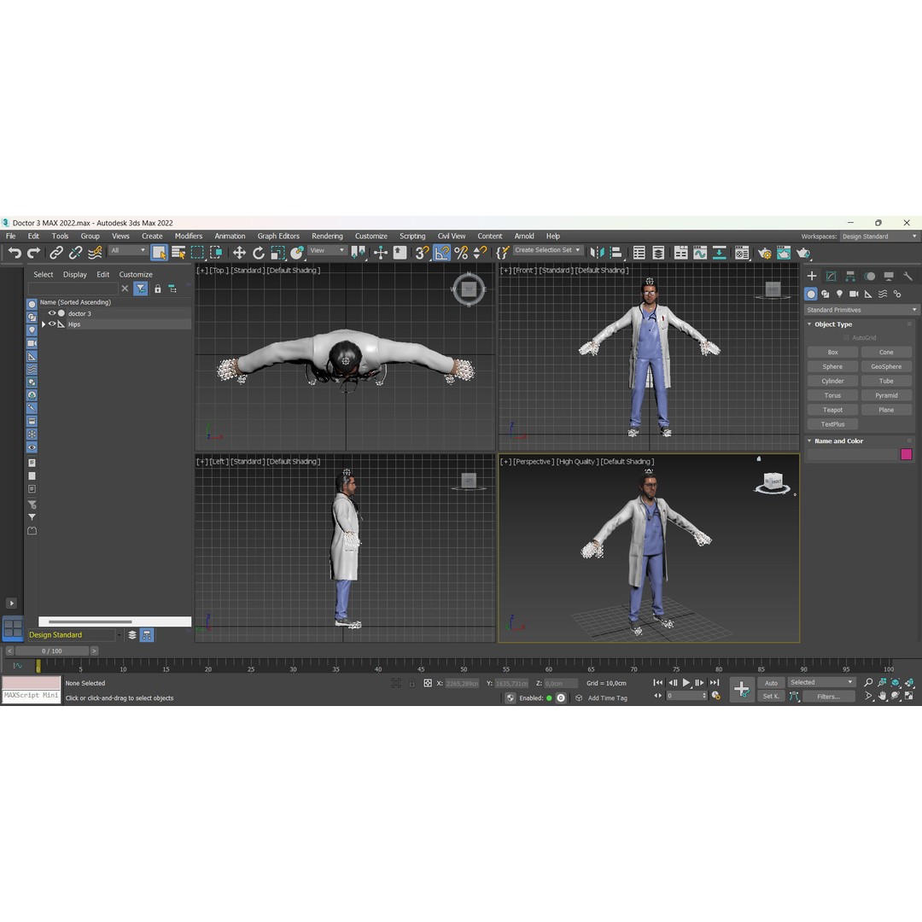Open the Curve Editor from the toolbar
Screen dimensions: 922x922
coord(700,253)
